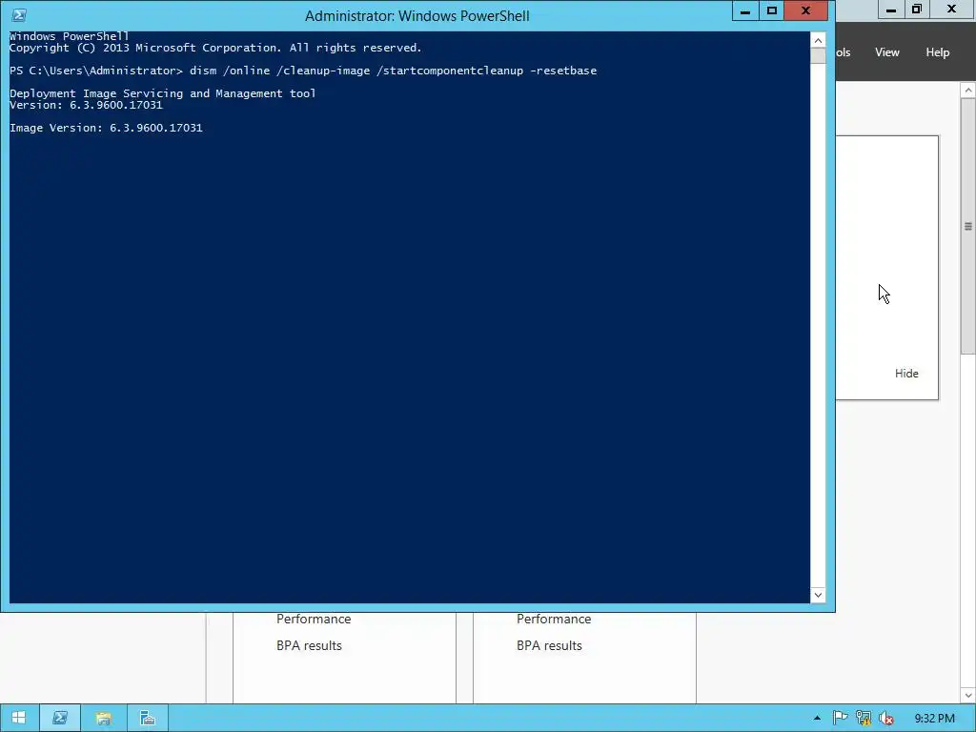Open File Explorer from the taskbar

pos(103,719)
